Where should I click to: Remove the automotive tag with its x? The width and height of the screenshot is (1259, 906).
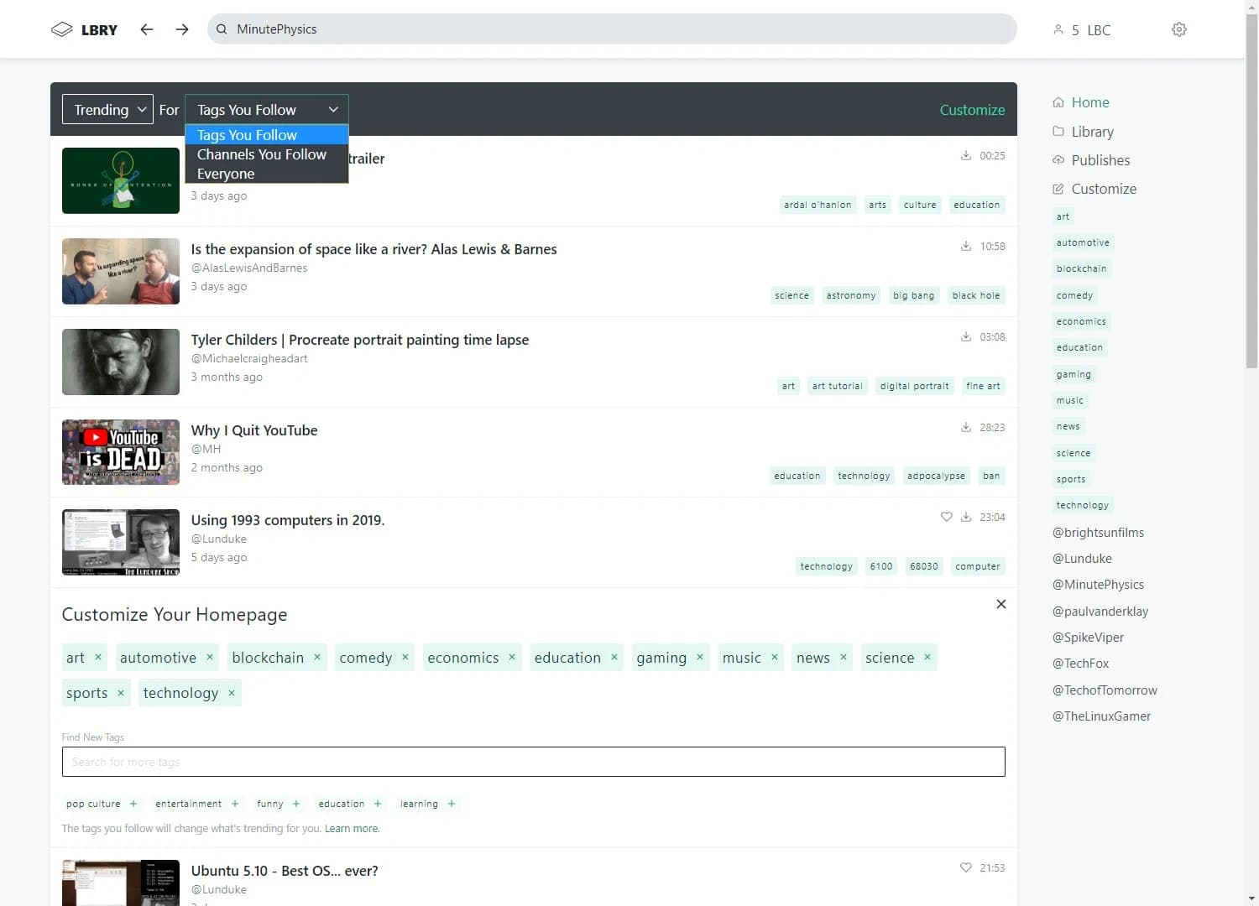click(x=210, y=657)
